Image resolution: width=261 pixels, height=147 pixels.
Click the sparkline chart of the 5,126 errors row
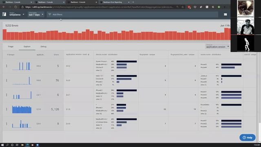point(22,109)
